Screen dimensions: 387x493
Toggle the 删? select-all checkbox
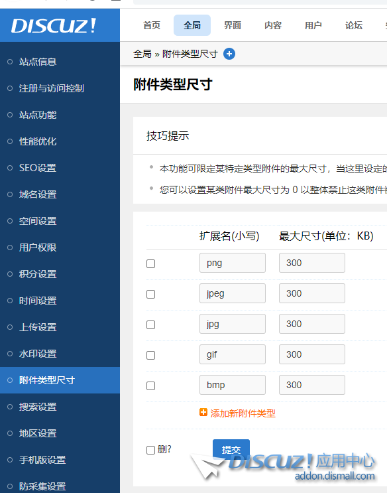151,450
